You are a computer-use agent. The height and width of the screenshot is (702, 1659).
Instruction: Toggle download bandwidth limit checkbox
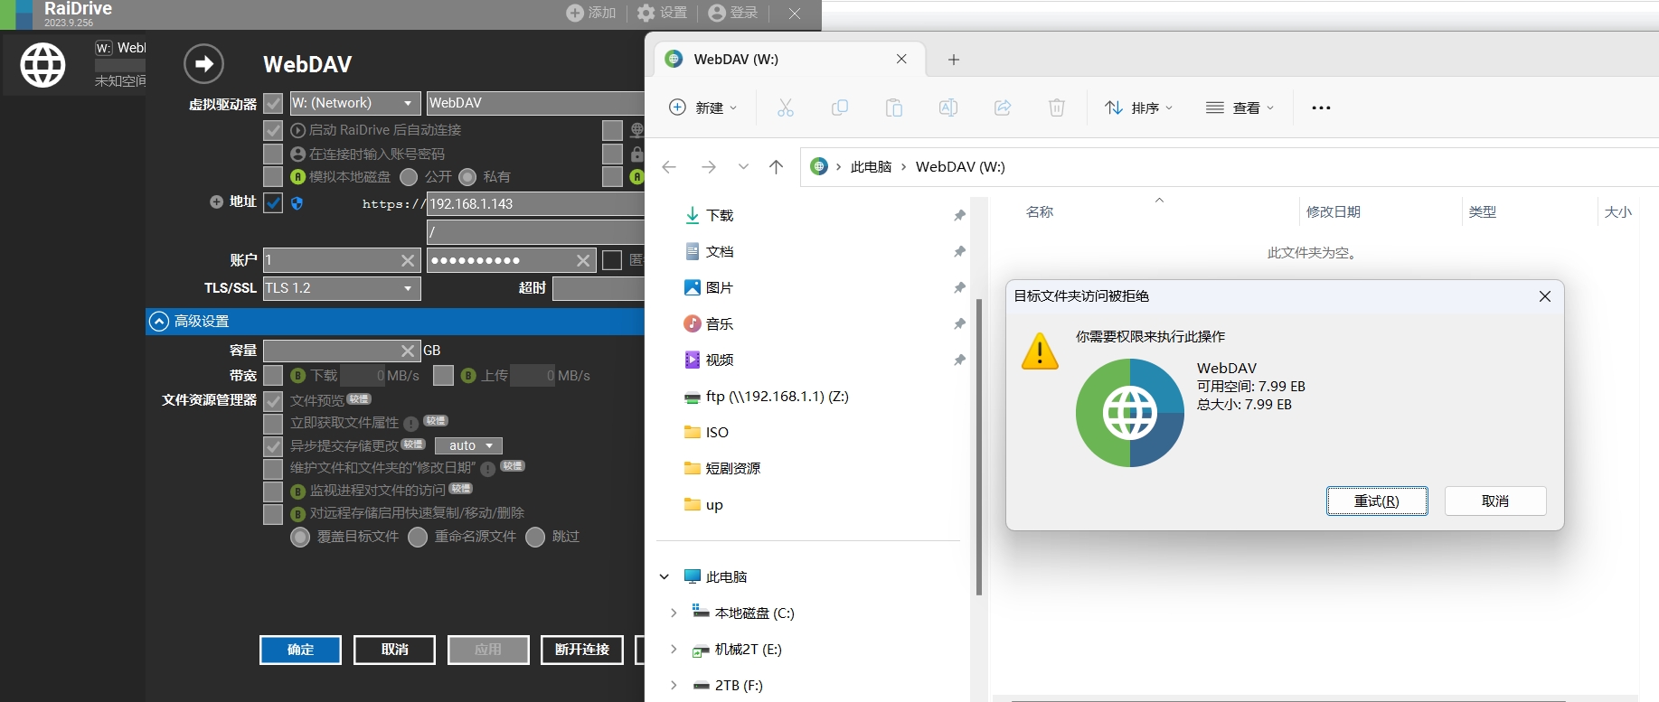[273, 375]
